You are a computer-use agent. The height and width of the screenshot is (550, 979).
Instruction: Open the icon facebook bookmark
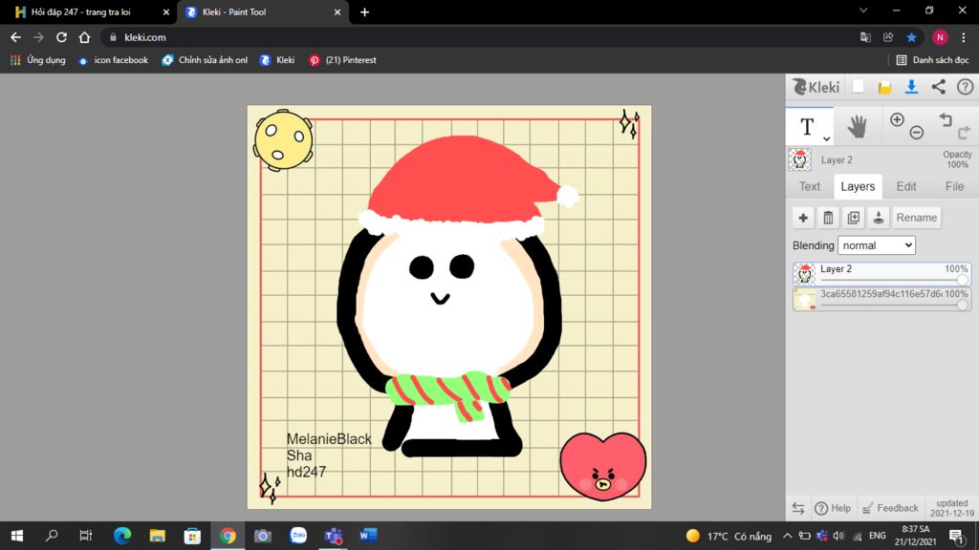(113, 60)
